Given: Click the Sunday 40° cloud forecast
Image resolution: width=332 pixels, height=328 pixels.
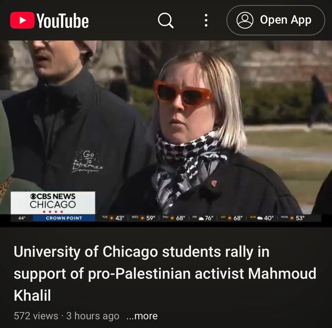Looking at the screenshot, I should coord(262,218).
